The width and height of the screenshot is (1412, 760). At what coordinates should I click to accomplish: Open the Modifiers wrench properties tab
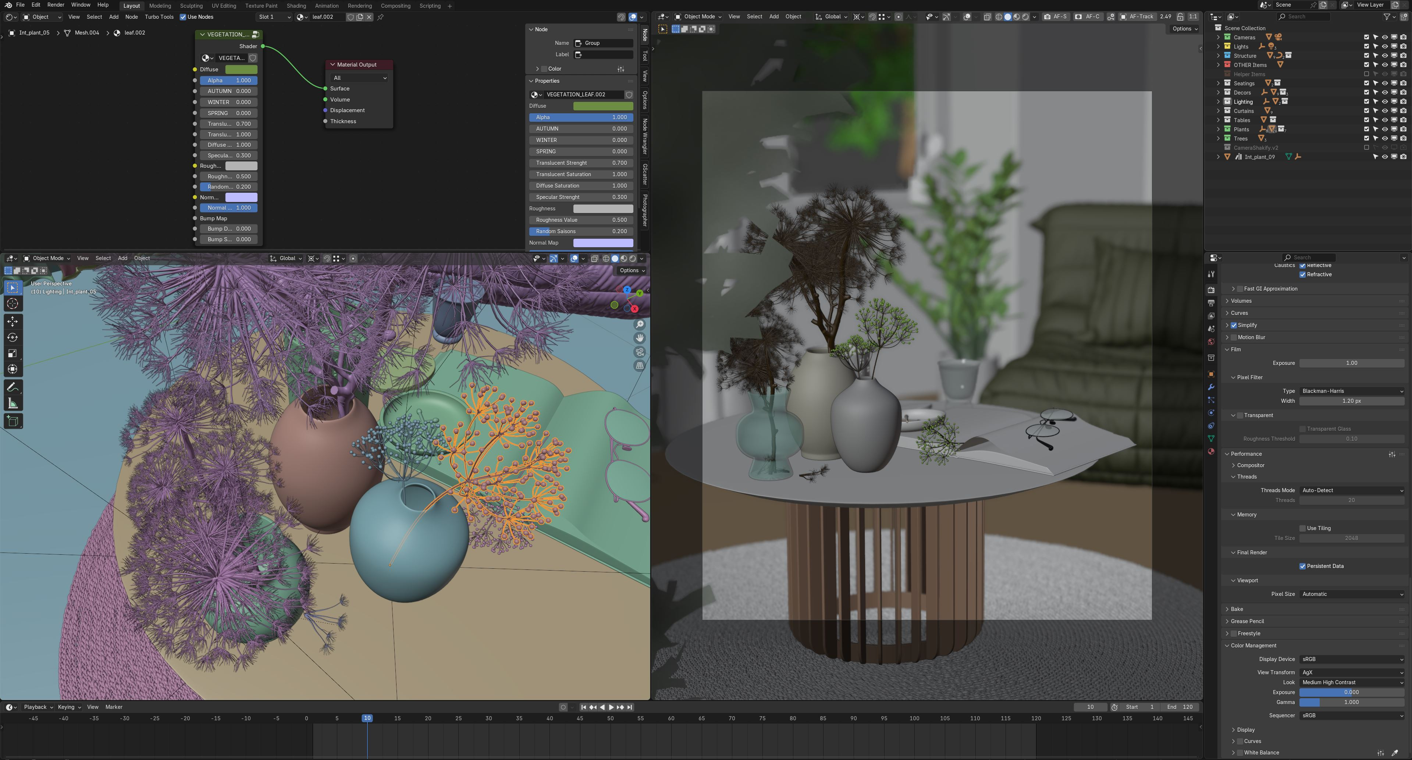[x=1211, y=387]
